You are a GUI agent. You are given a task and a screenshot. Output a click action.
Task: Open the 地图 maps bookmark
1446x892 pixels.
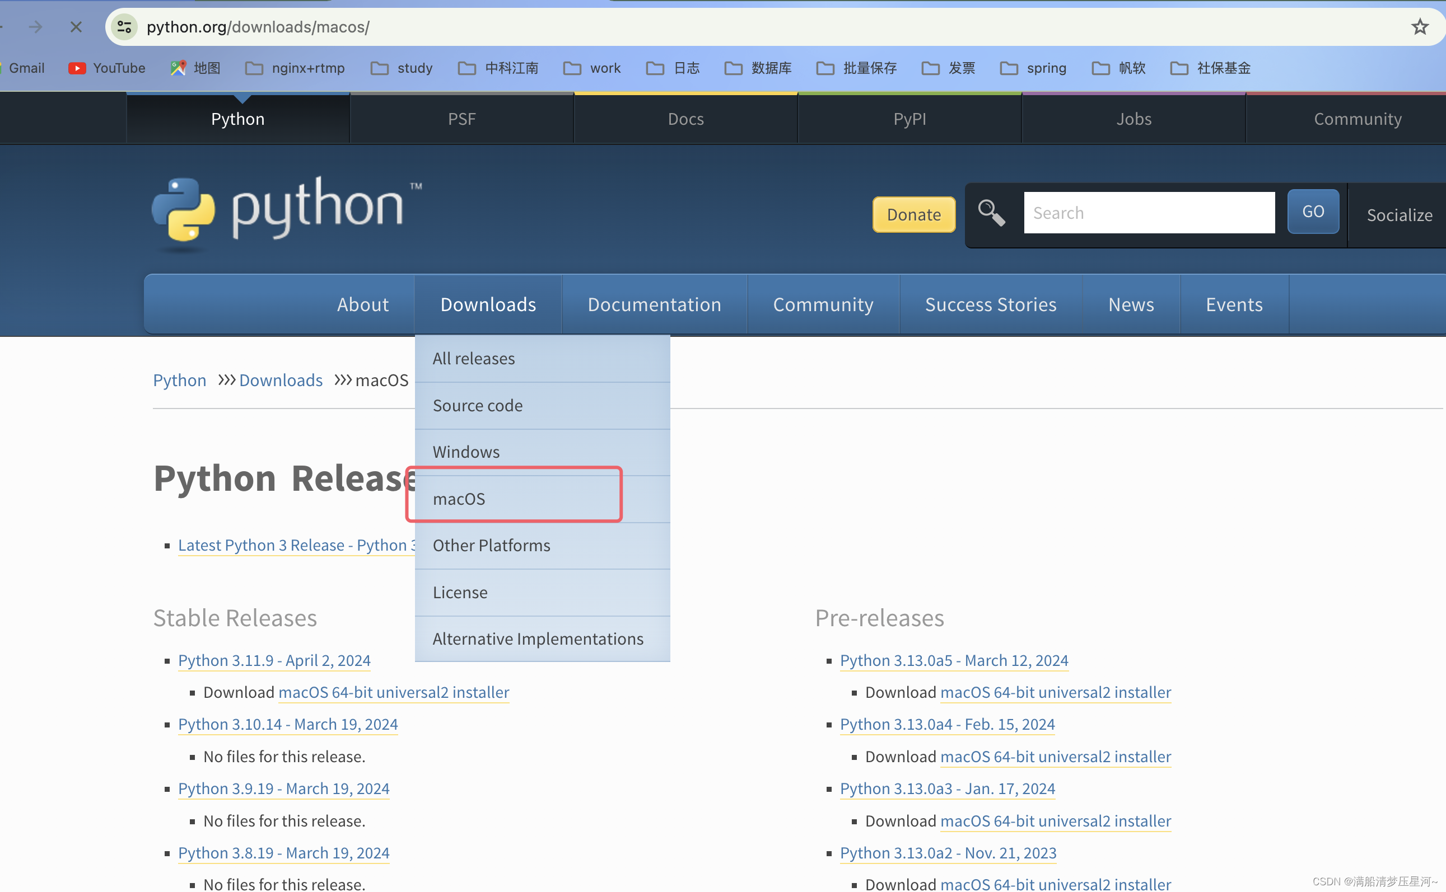pyautogui.click(x=195, y=68)
